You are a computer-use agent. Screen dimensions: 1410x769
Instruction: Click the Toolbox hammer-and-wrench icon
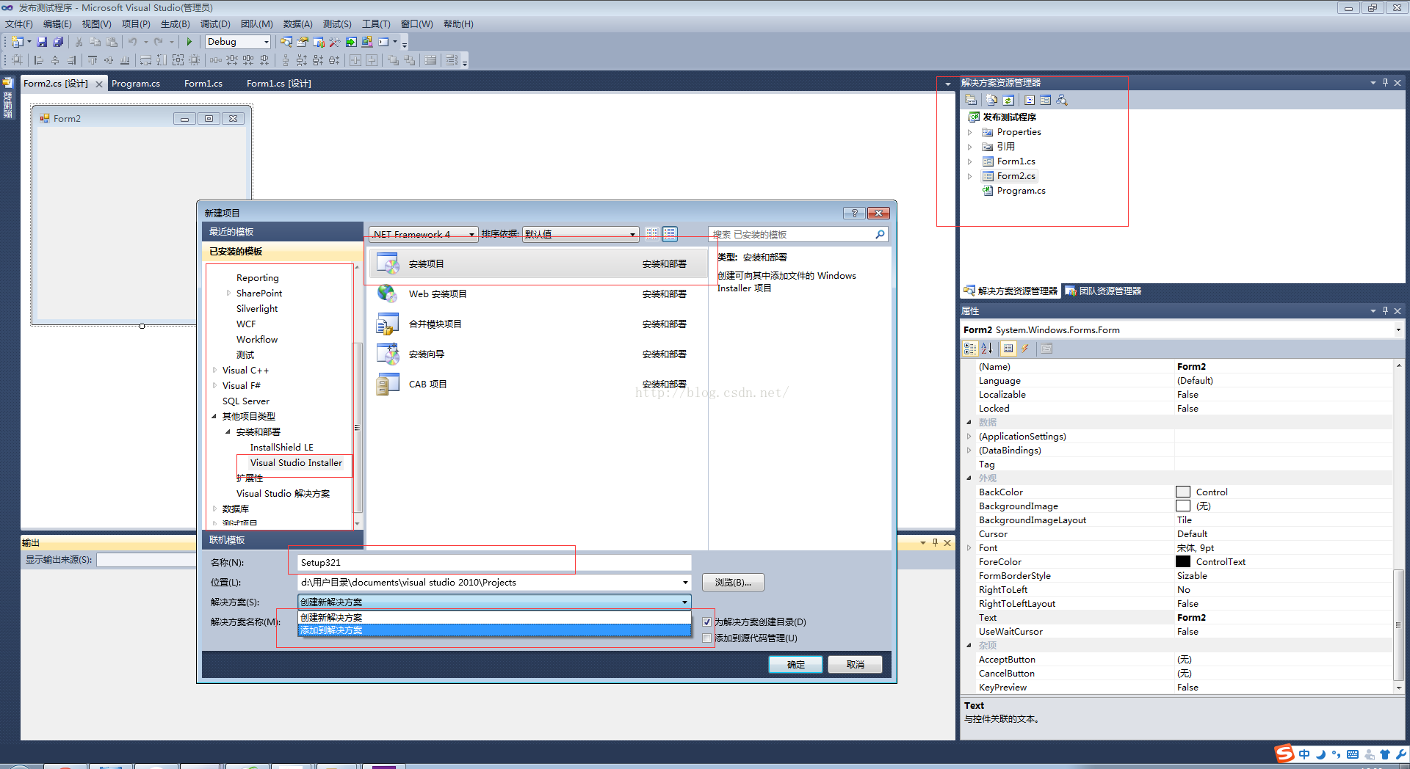point(335,42)
